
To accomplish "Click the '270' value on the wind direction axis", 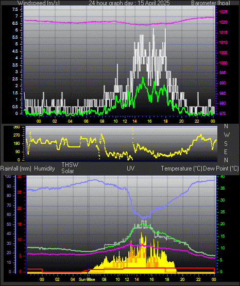I will click(16, 136).
